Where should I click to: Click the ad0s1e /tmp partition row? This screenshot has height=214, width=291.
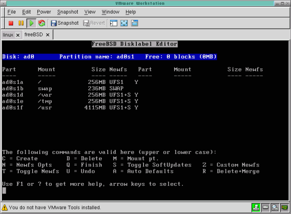(70, 101)
